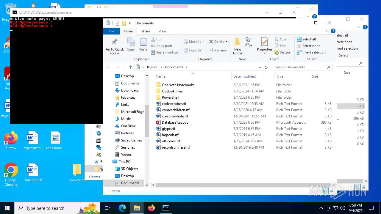
Task: Switch to details view layout icon
Action: click(x=325, y=191)
